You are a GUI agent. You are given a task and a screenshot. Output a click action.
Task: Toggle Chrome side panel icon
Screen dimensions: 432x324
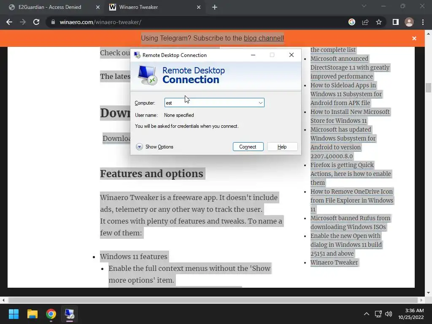click(x=396, y=22)
